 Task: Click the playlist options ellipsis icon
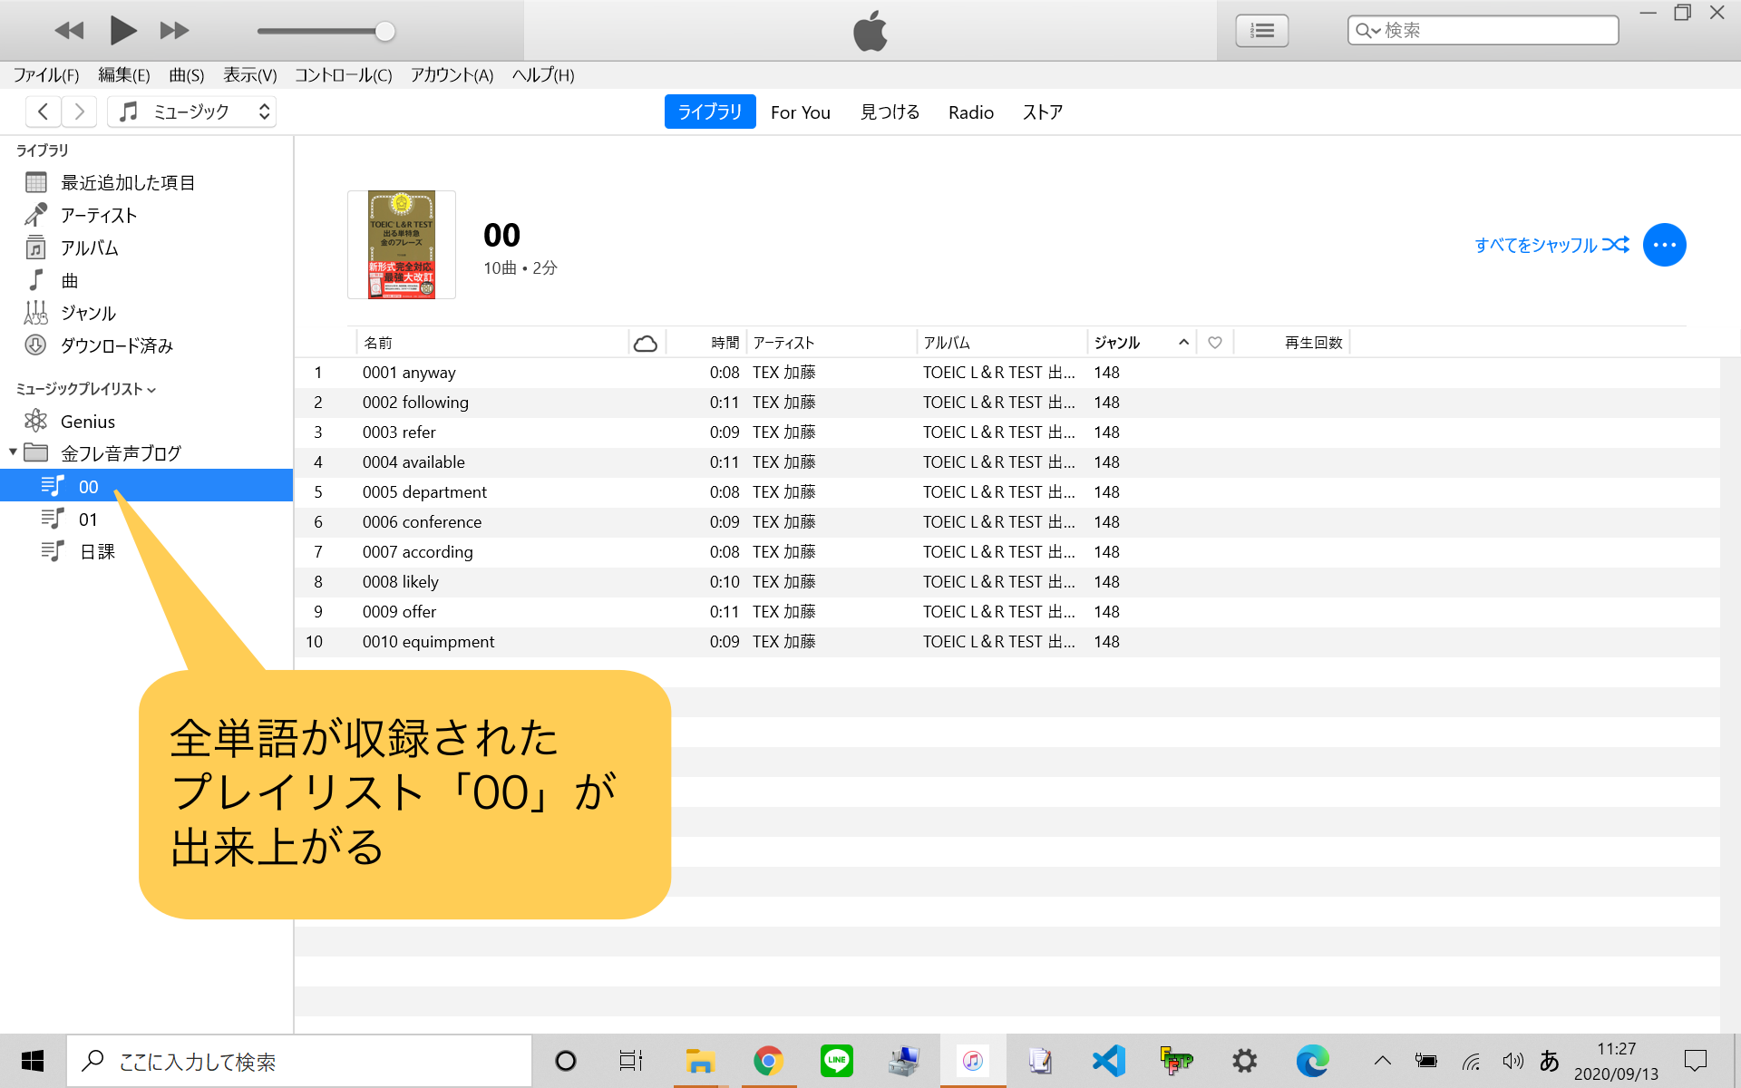coord(1665,245)
